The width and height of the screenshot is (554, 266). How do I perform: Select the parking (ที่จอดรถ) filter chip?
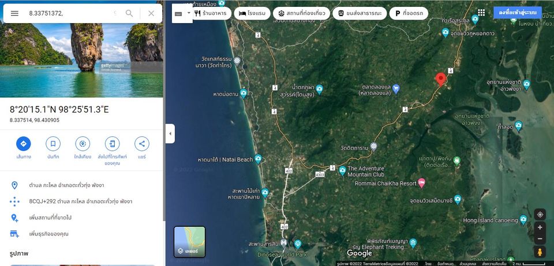pos(409,13)
